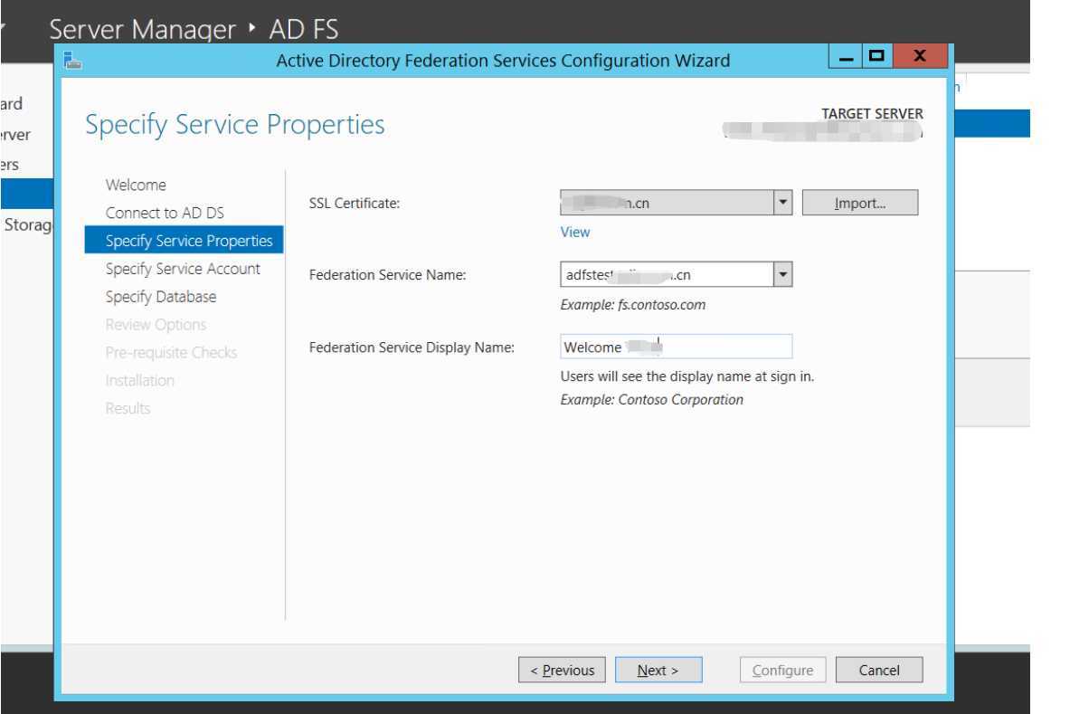1070x714 pixels.
Task: Click into the Federation Service Display Name field
Action: (677, 347)
